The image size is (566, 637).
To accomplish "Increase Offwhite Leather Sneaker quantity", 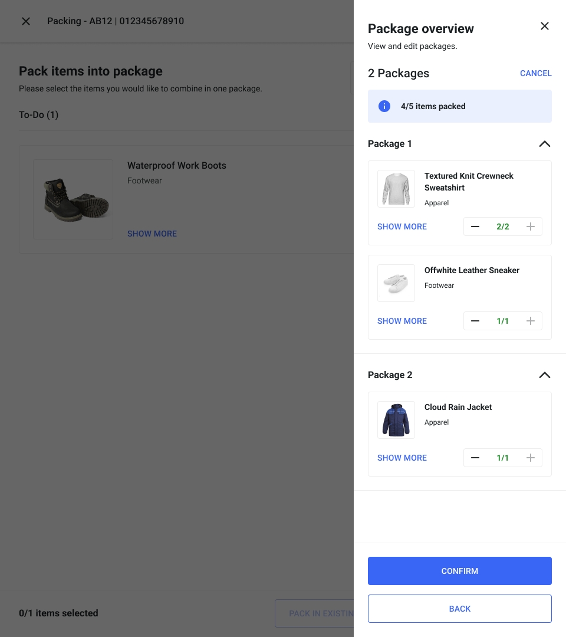I will coord(531,321).
